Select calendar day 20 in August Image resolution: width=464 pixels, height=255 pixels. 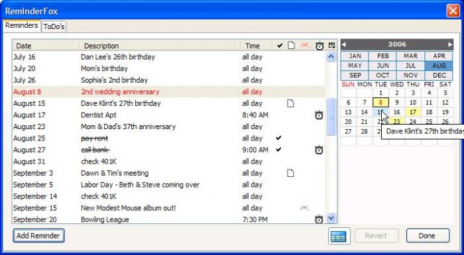pyautogui.click(x=348, y=122)
